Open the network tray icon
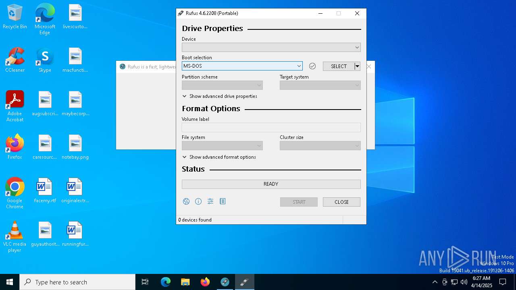This screenshot has height=290, width=516. [454, 282]
